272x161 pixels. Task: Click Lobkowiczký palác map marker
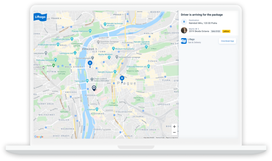point(72,39)
